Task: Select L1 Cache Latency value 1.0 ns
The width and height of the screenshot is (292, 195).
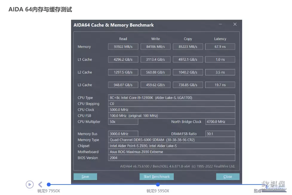Action: (x=220, y=59)
